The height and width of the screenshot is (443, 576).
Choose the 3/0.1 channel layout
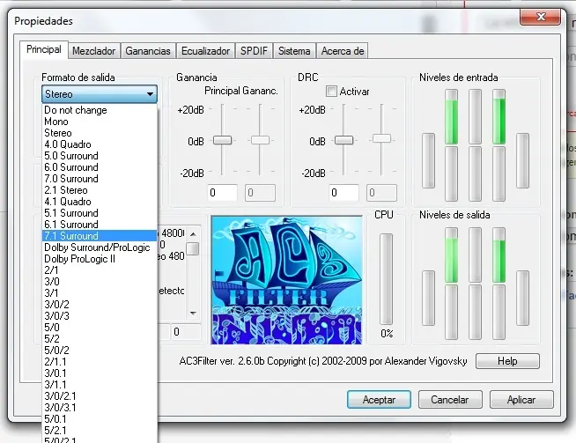[x=100, y=373]
